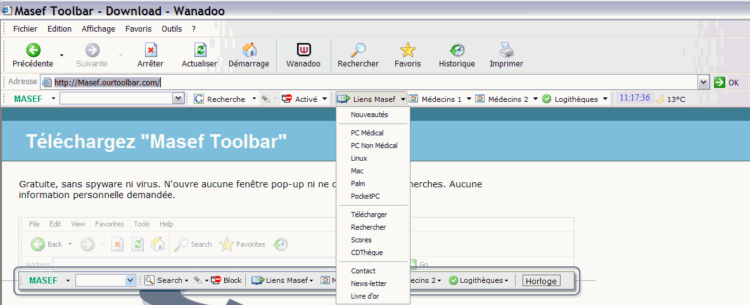750x305 pixels.
Task: Select Rechercher in the Liens Masef menu
Action: click(x=373, y=227)
